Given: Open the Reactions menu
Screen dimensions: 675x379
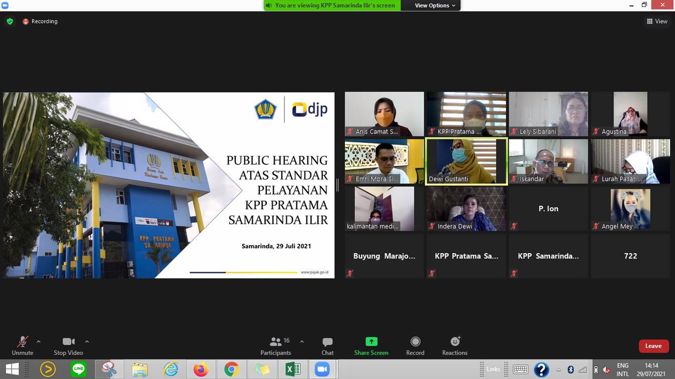Looking at the screenshot, I should coord(455,346).
